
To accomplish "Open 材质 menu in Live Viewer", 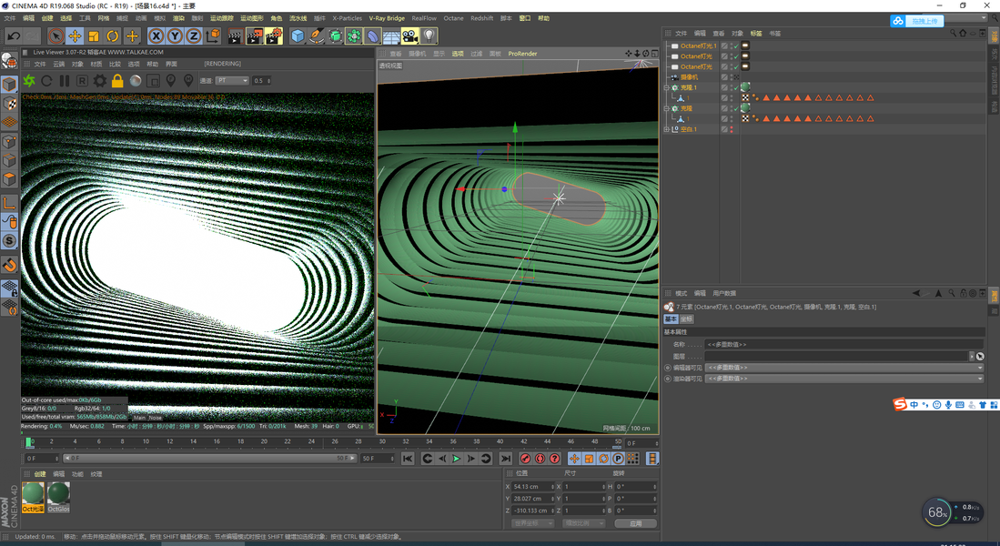I will (96, 64).
